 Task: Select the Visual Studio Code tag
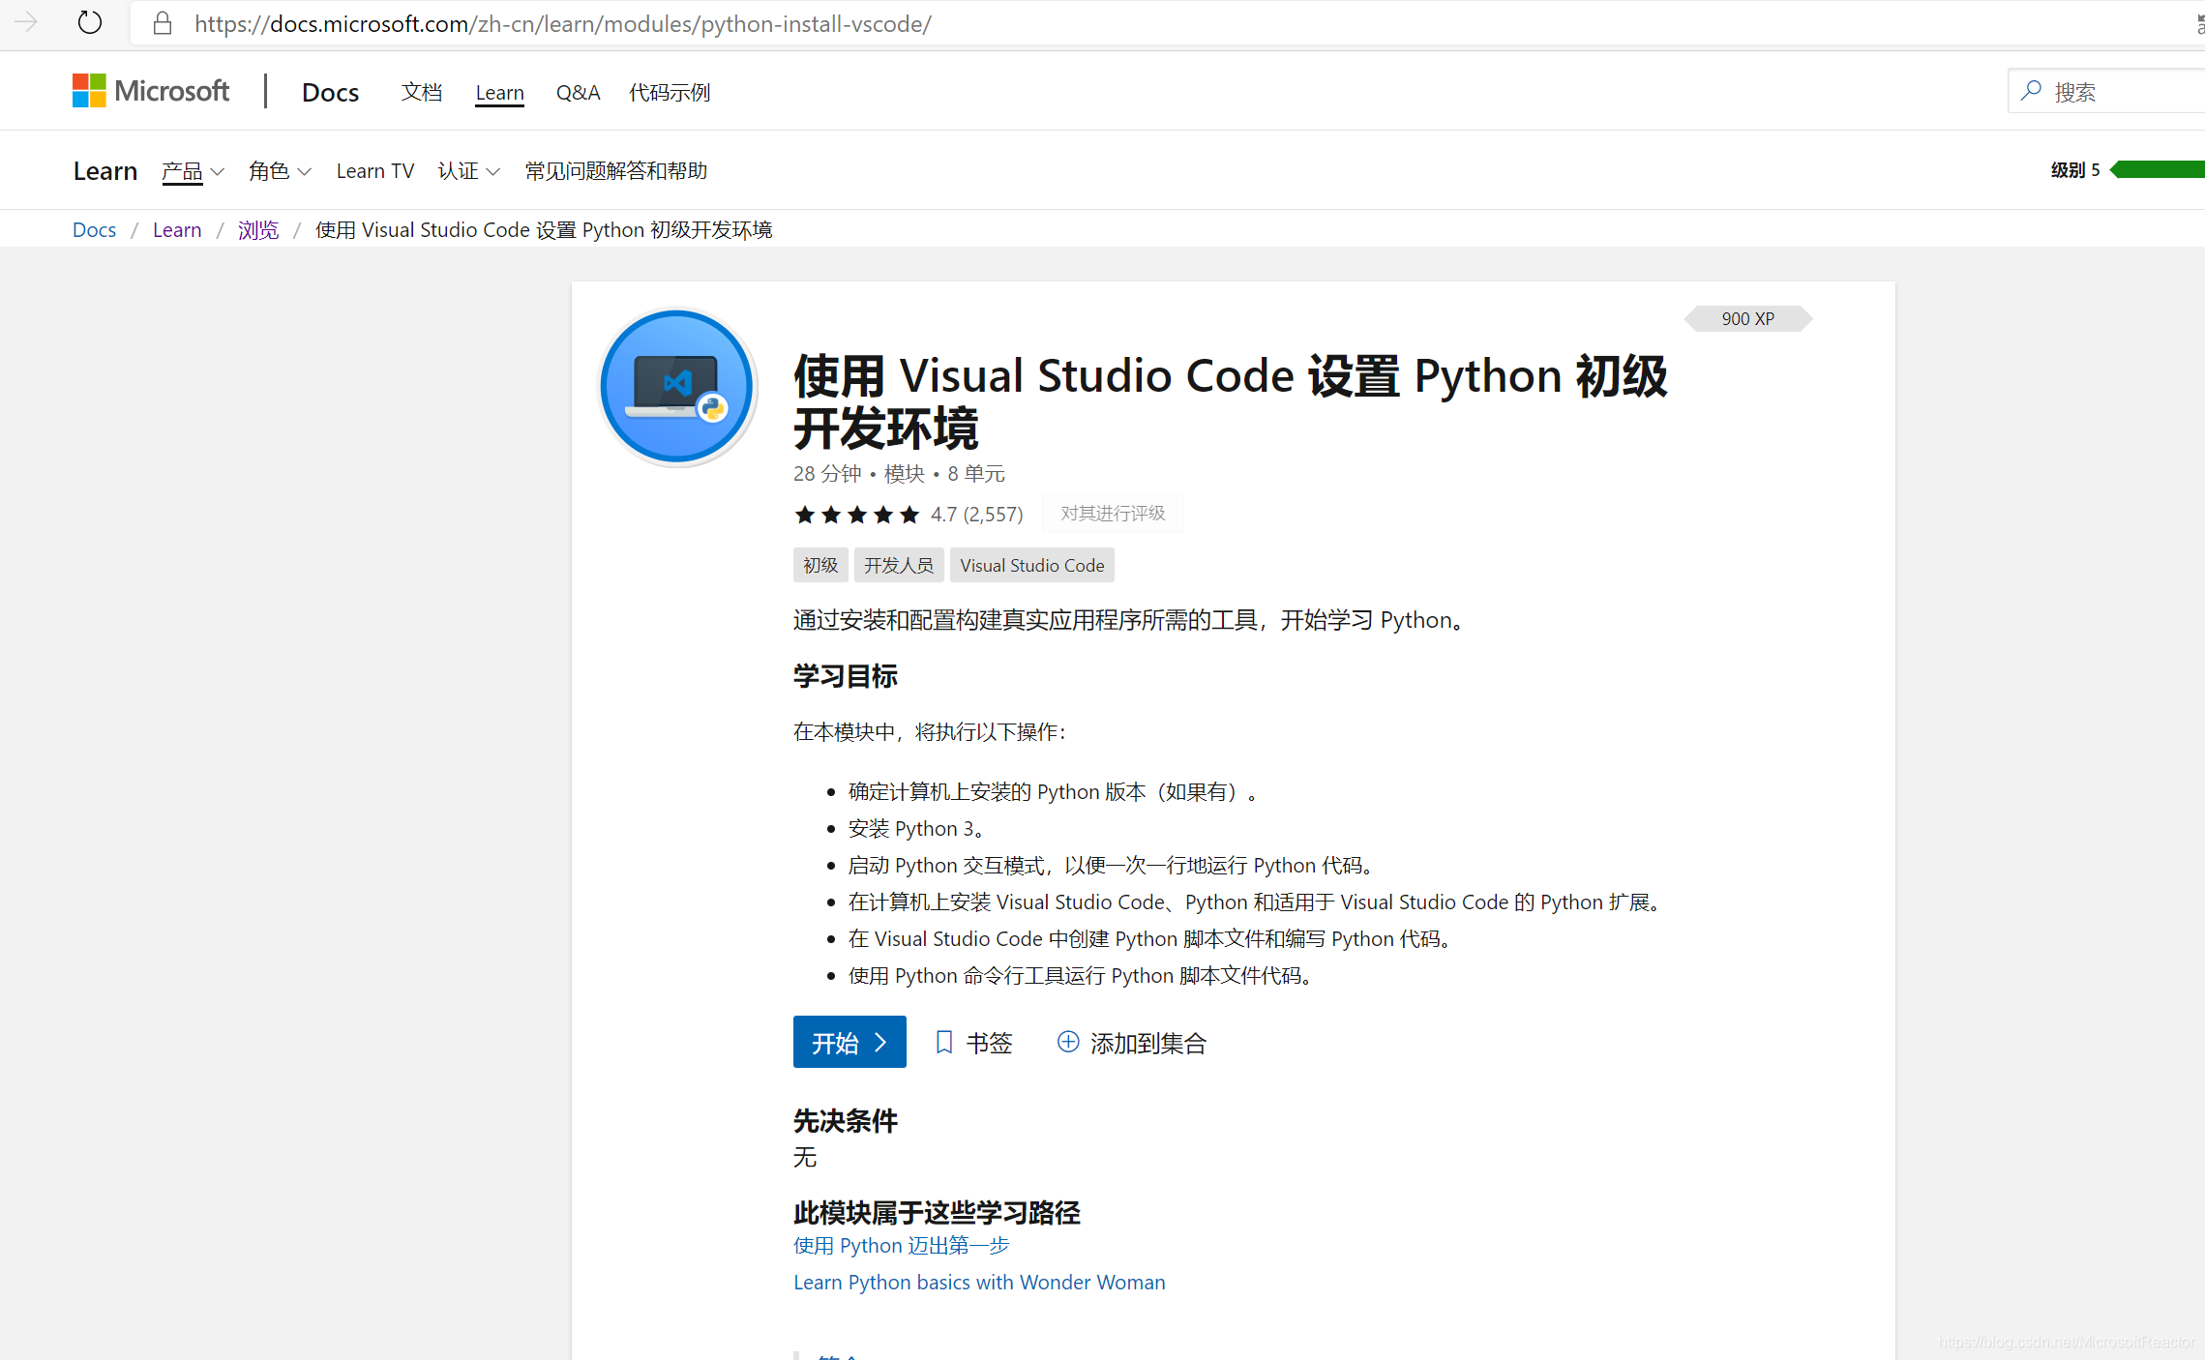[1031, 565]
